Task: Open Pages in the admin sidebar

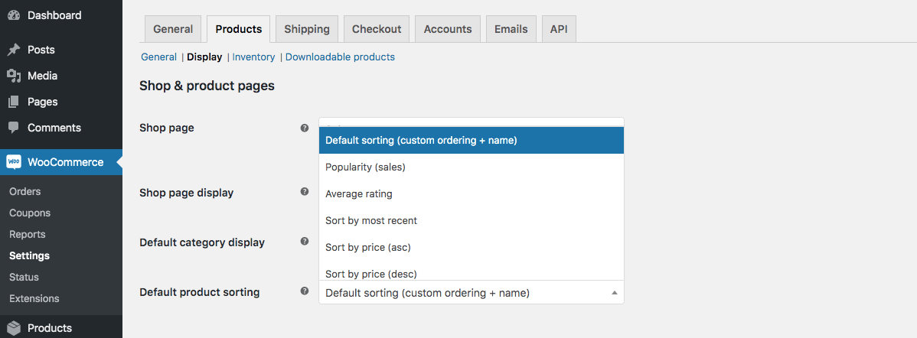Action: [x=43, y=102]
